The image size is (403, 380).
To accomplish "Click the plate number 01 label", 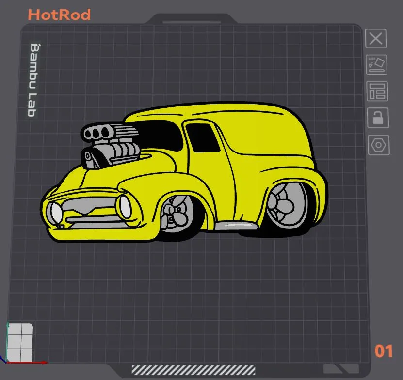I will click(x=384, y=351).
